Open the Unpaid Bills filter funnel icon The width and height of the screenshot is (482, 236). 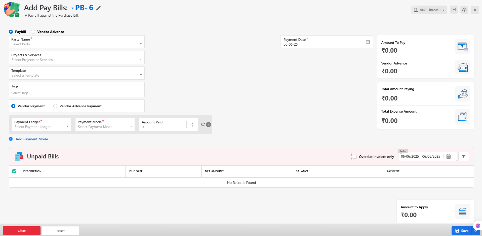463,157
